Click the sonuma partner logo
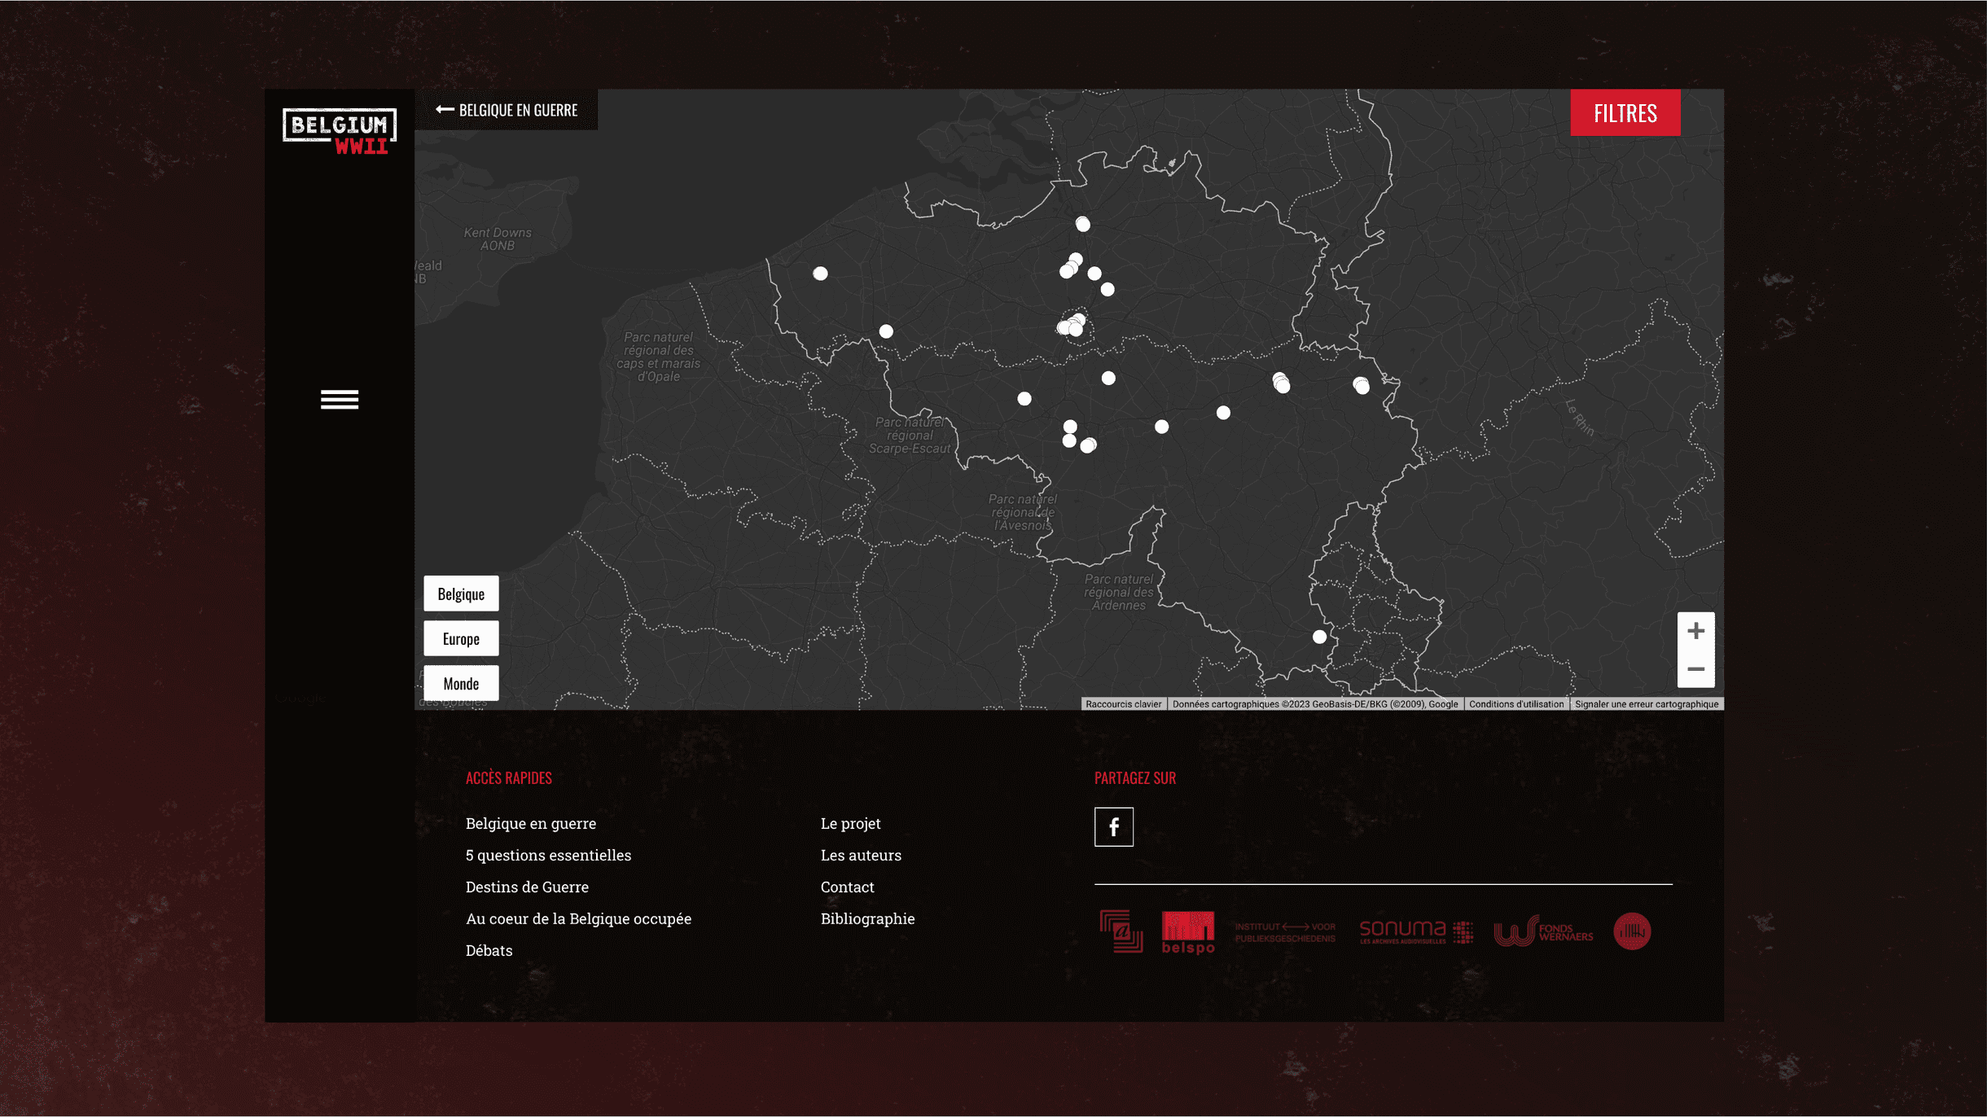Screen dimensions: 1987x1117 tap(1415, 931)
